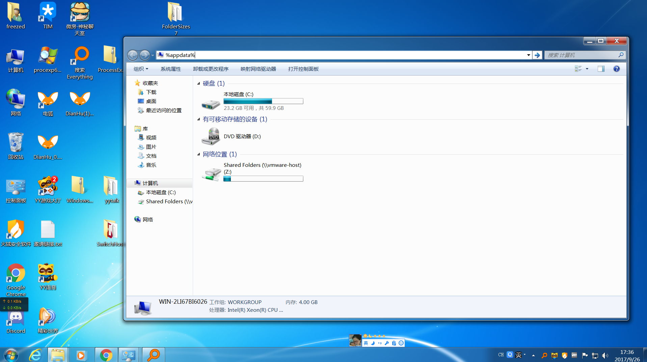Viewport: 647px width, 362px height.
Task: Select the 本地磁盘 (C:) drive item
Action: 252,101
